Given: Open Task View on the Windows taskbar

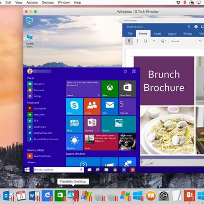Looking at the screenshot, I should click(x=89, y=170).
